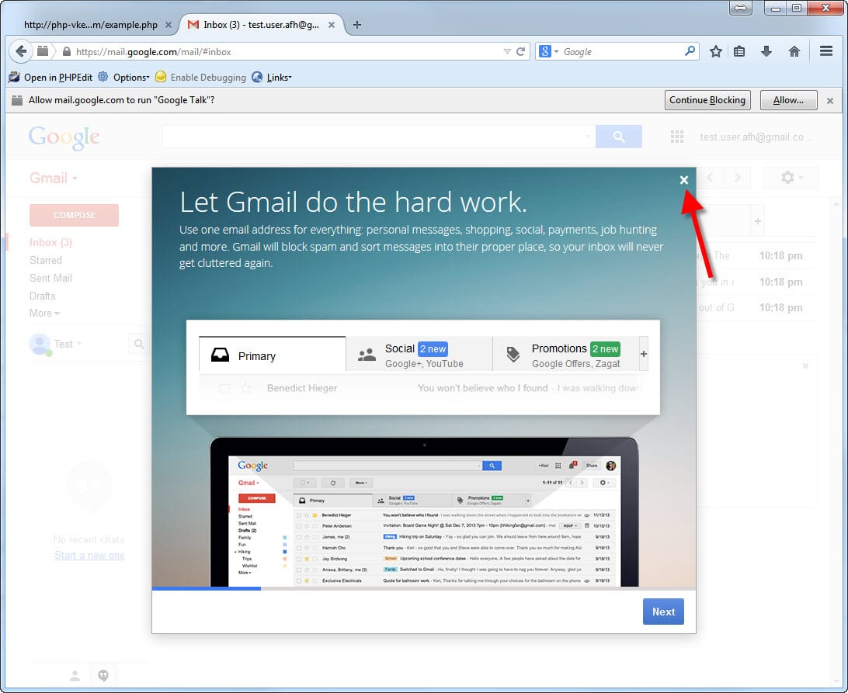Viewport: 848px width, 693px height.
Task: Open a new tab with plus button
Action: coord(357,25)
